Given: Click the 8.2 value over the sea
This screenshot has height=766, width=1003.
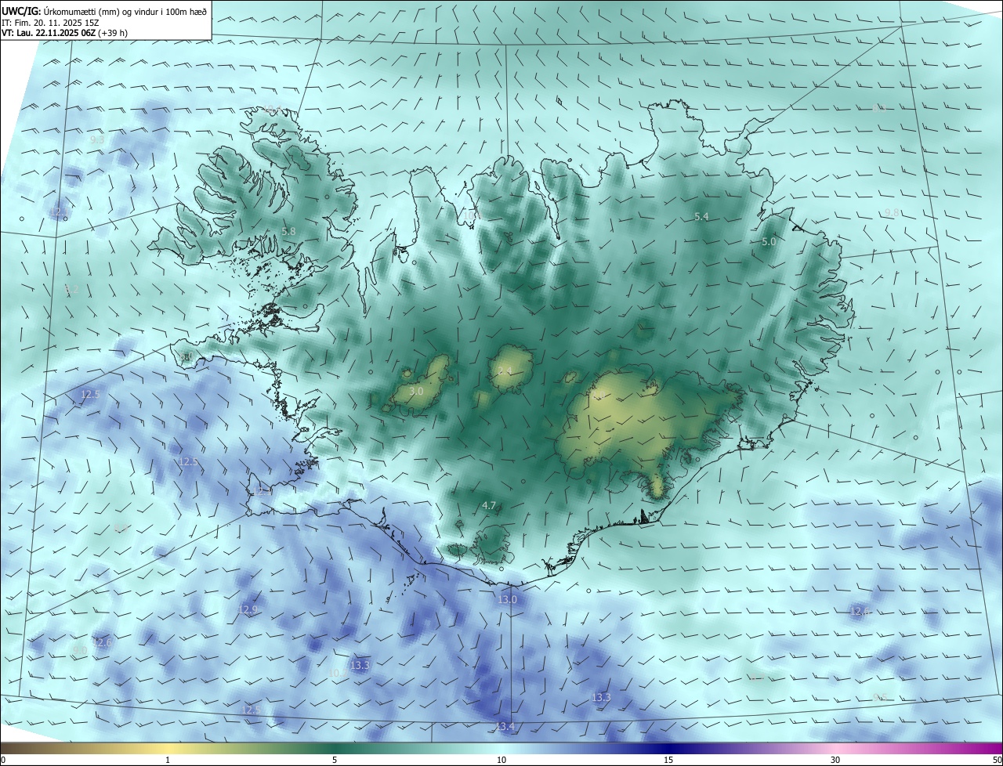Looking at the screenshot, I should (71, 290).
